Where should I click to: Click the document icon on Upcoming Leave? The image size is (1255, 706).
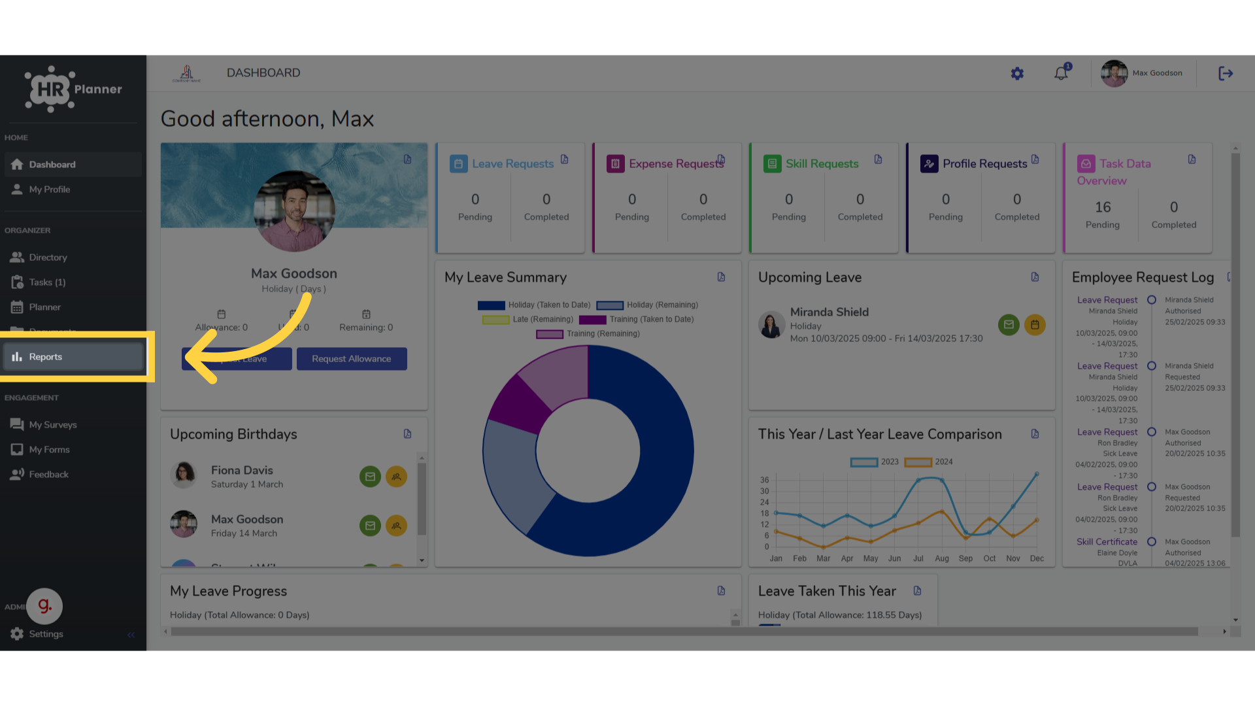1035,277
